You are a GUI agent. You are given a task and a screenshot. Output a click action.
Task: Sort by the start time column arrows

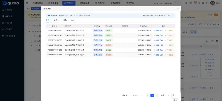[x=148, y=26]
